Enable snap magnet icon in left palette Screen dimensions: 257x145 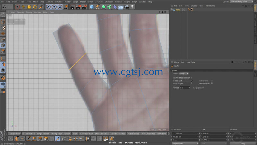pos(3,78)
